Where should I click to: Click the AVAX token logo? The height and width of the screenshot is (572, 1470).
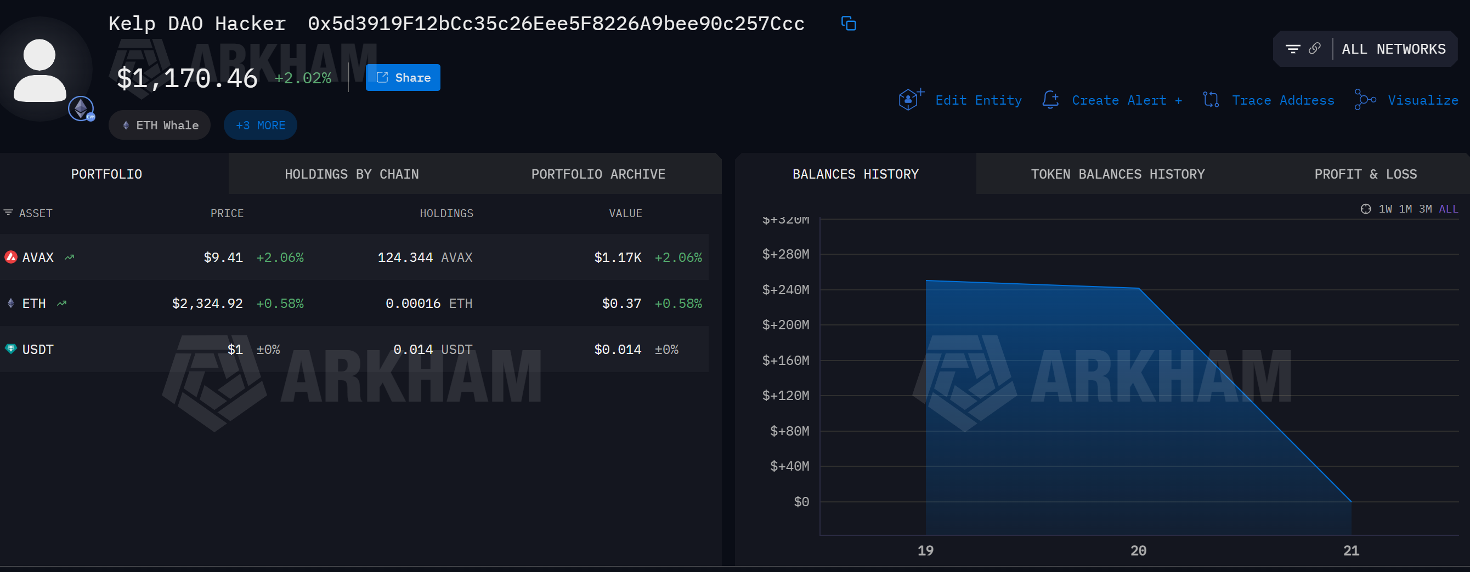[10, 256]
